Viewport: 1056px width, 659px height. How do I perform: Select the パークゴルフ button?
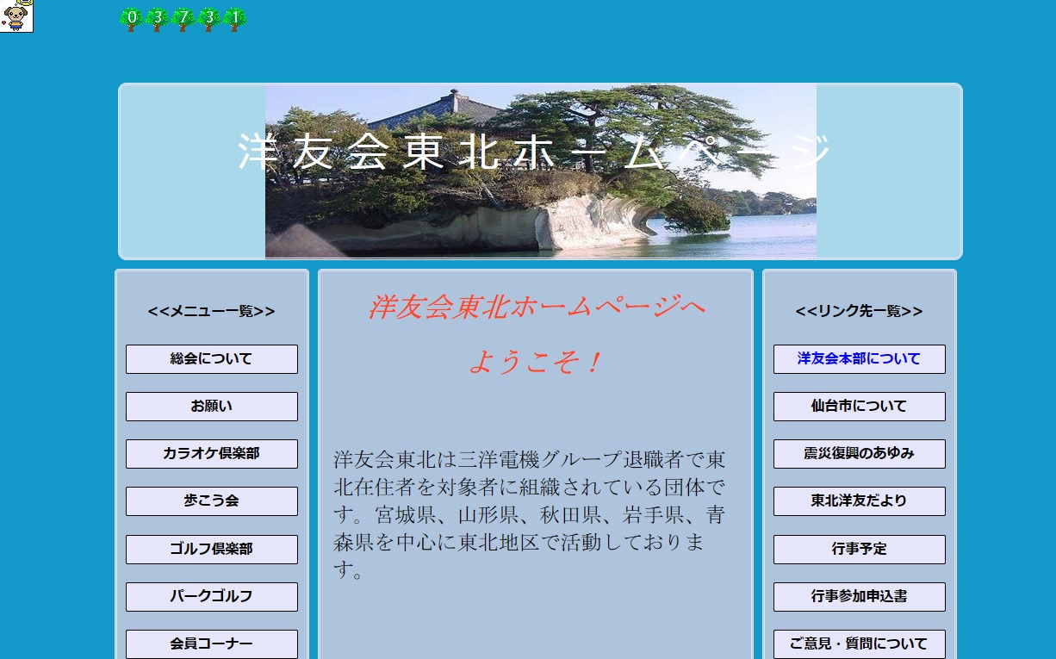[212, 597]
